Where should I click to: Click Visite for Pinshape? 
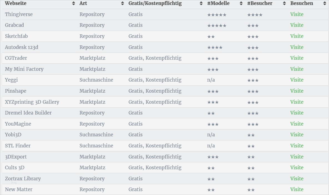297,91
